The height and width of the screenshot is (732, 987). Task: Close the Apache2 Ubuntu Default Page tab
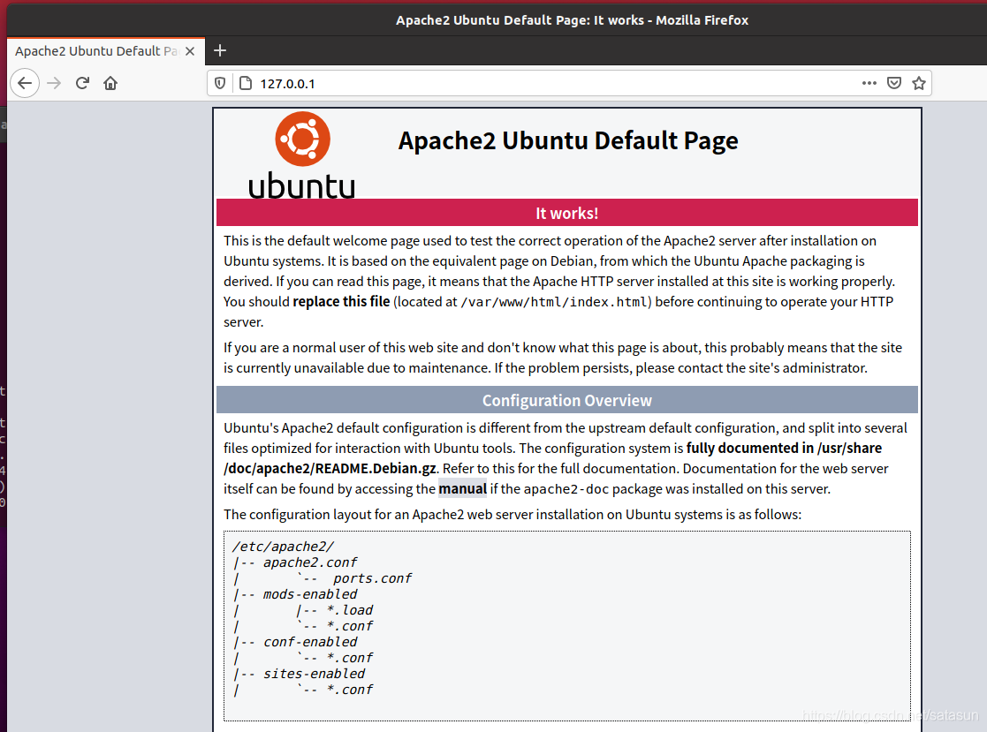pos(190,51)
